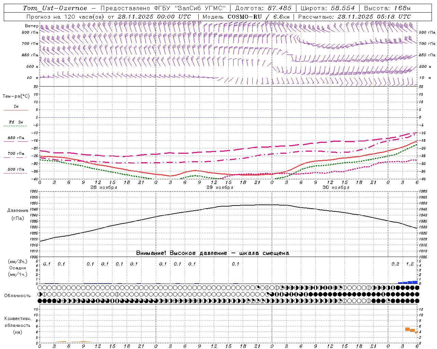Click the 0.2 precipitation value
This screenshot has width=437, height=349.
tap(395, 264)
